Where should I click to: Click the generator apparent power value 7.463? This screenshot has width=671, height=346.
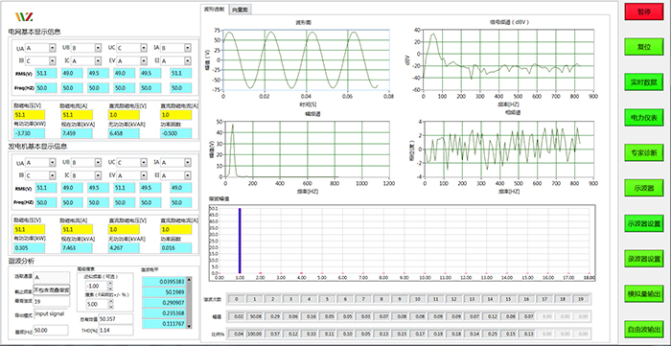[x=76, y=247]
